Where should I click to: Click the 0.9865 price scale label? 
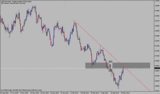[x=157, y=16]
